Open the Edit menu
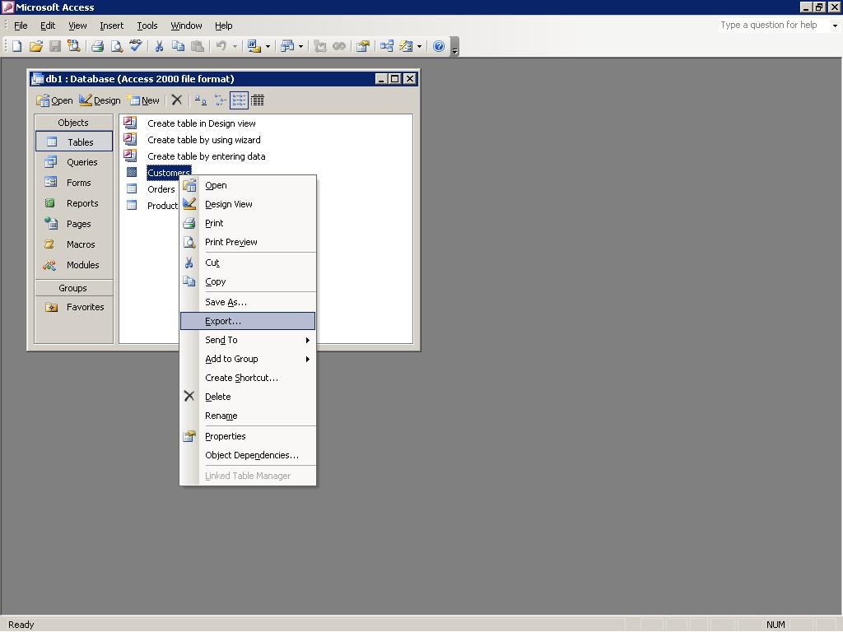Screen dimensions: 843x632 click(x=48, y=26)
